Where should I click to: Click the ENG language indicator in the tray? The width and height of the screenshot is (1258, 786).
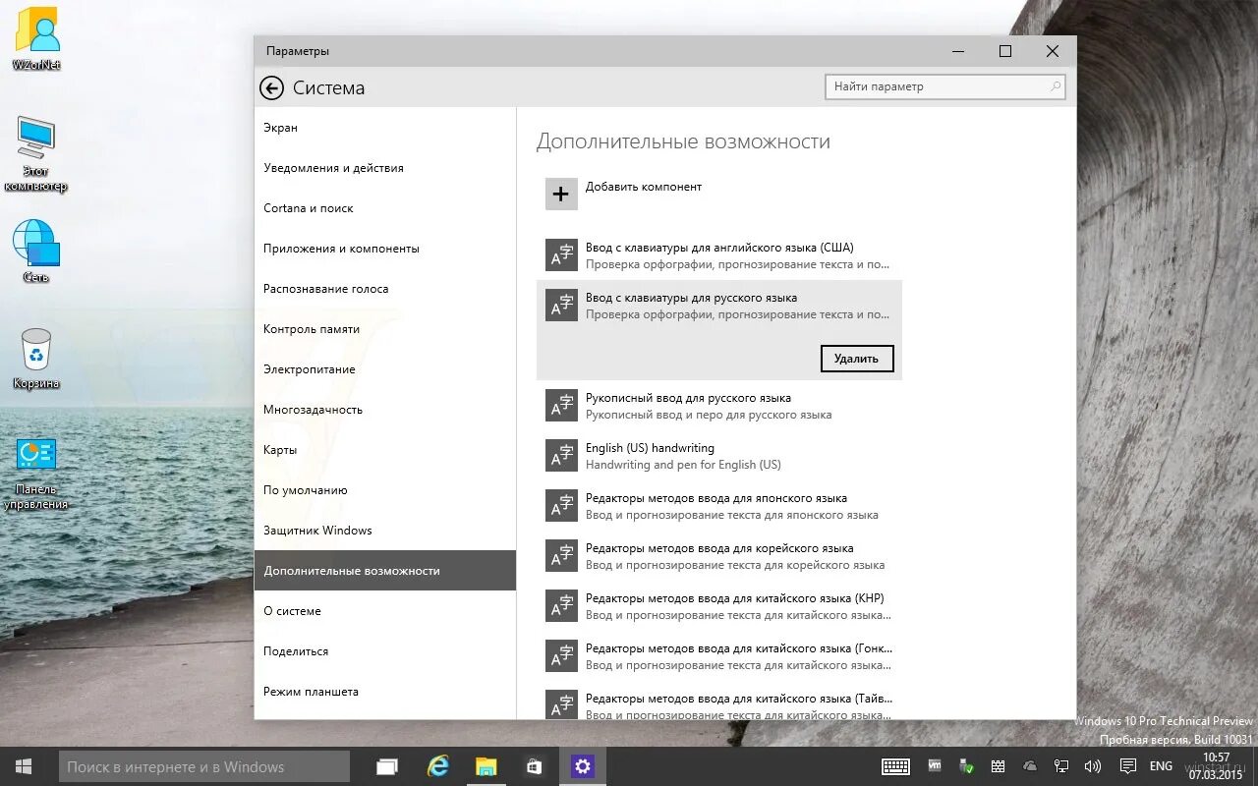(x=1161, y=765)
